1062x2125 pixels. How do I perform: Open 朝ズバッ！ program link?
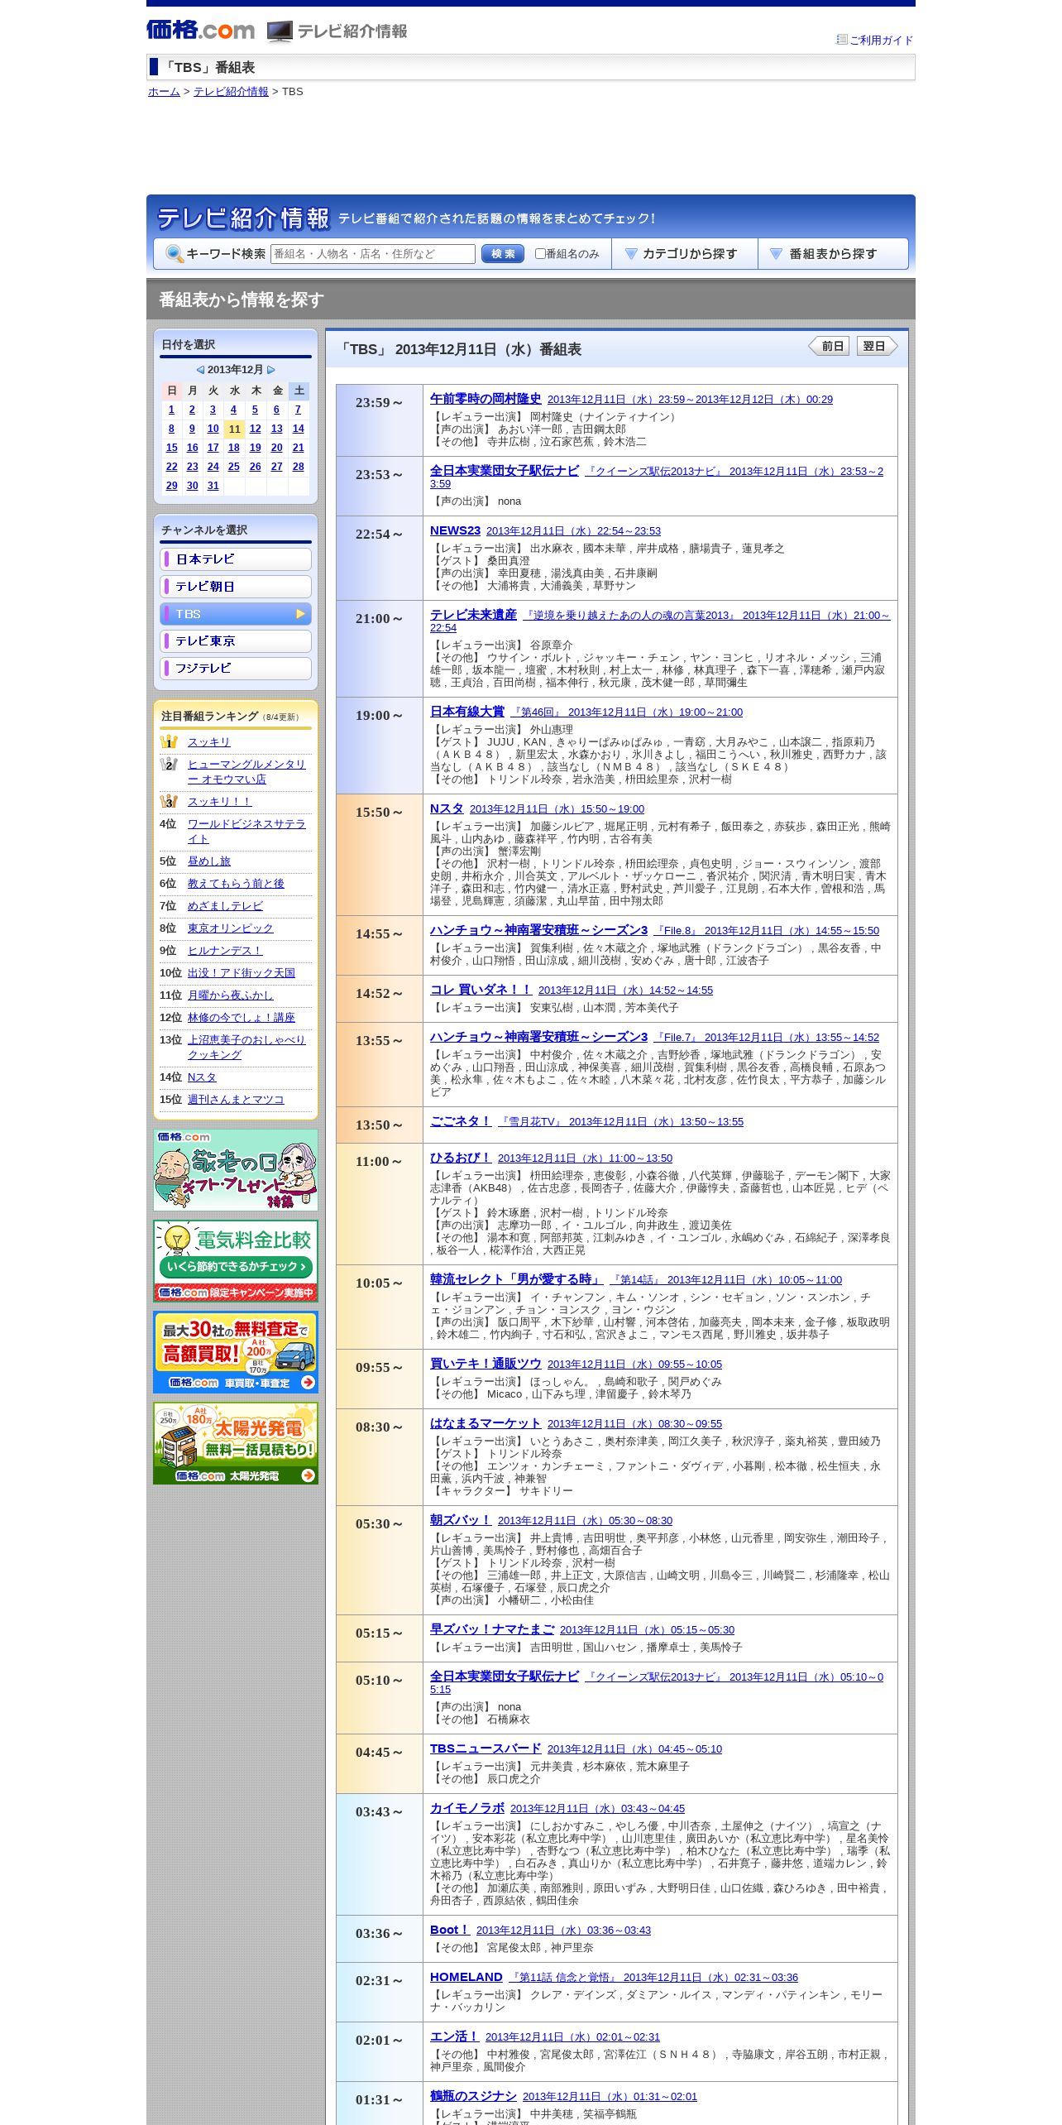(461, 1520)
